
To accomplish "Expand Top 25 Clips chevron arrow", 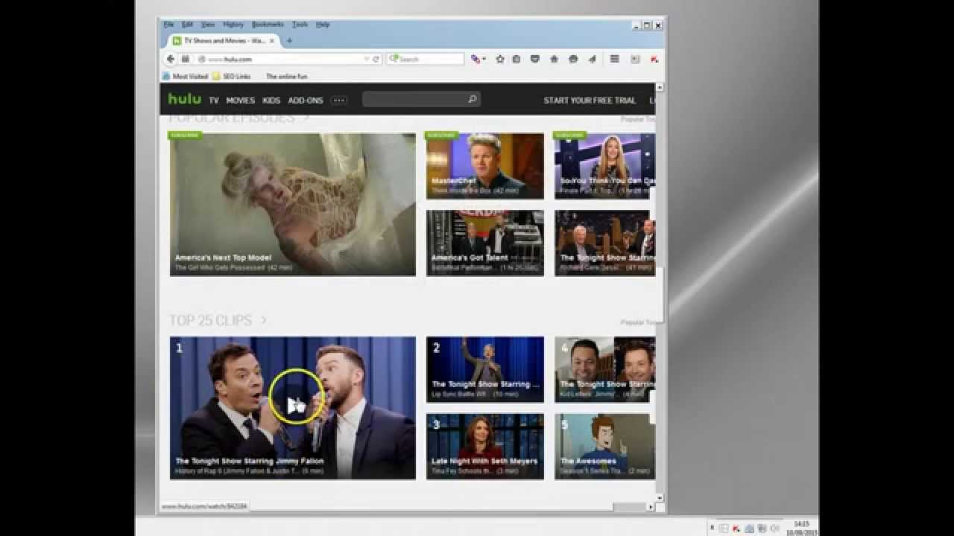I will pos(263,320).
